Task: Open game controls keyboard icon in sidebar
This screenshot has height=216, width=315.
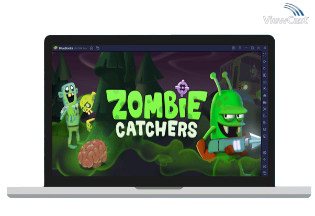Action: point(265,82)
